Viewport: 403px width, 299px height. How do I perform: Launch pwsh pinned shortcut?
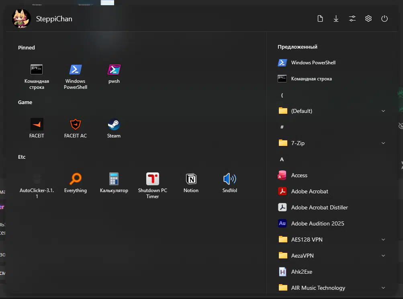pyautogui.click(x=114, y=70)
